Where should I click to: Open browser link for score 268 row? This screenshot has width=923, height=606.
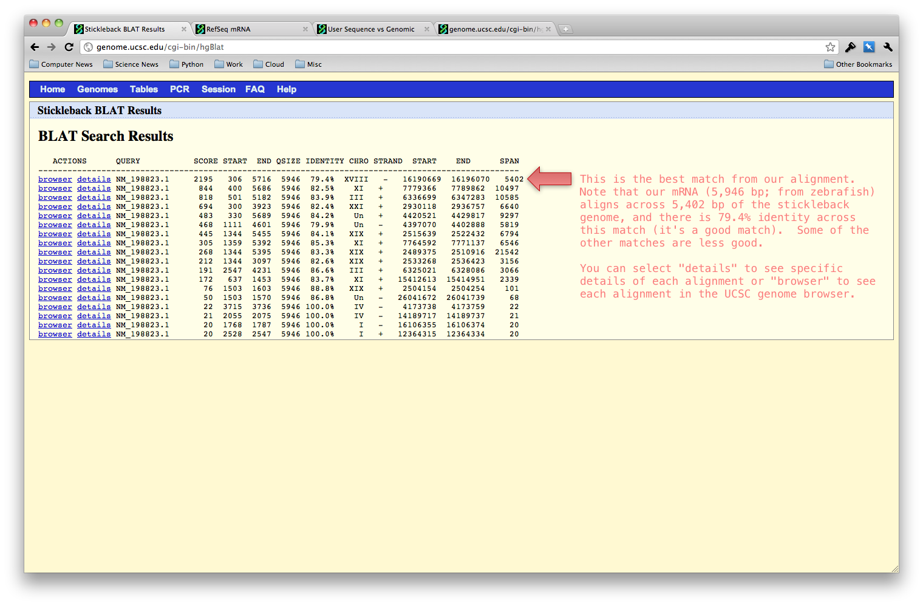pyautogui.click(x=55, y=252)
